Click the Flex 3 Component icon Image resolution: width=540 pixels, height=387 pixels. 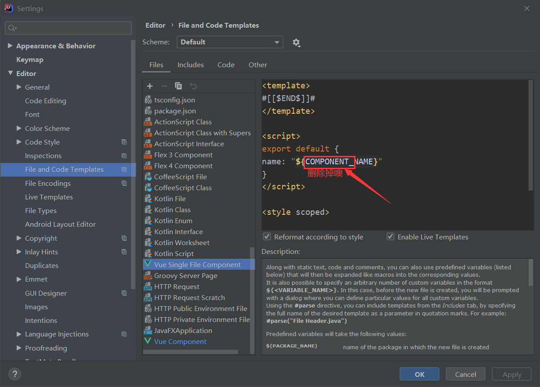(x=148, y=155)
